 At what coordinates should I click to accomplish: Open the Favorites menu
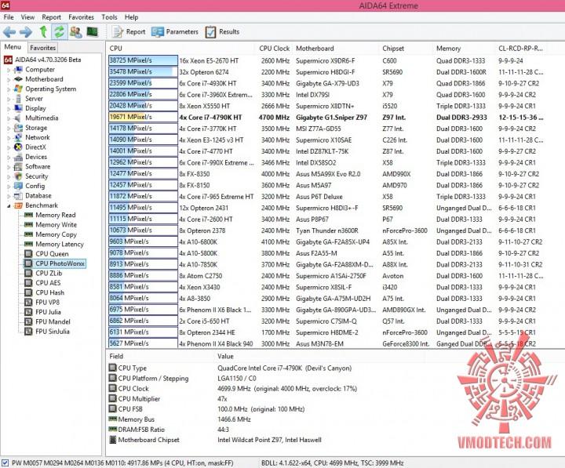(x=81, y=17)
